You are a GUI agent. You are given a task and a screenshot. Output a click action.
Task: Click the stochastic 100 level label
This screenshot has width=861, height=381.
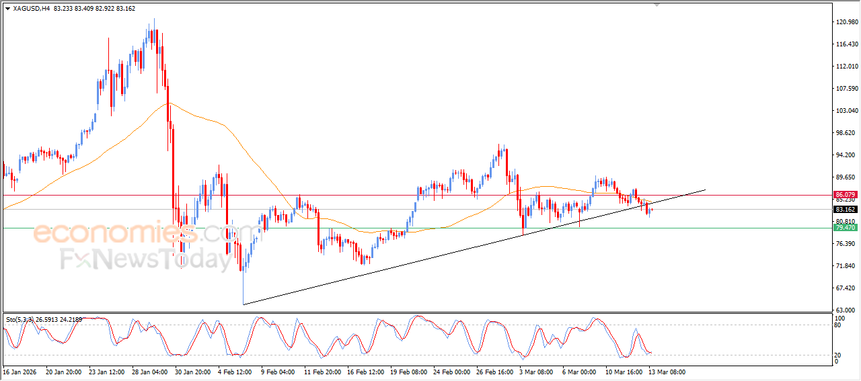839,317
